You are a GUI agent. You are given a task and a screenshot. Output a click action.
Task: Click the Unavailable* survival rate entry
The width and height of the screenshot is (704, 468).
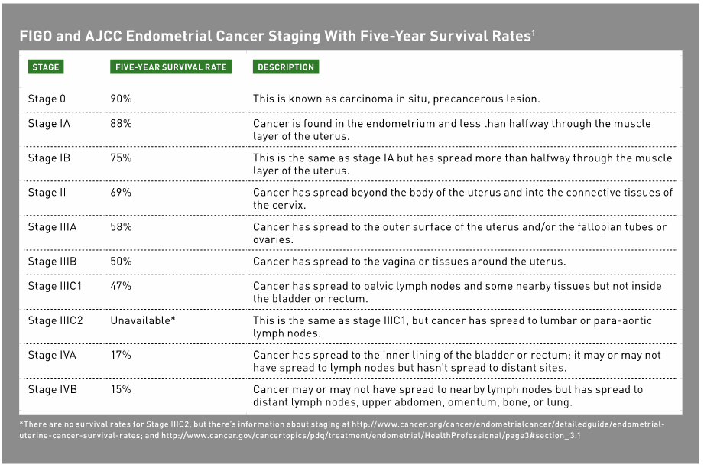tap(143, 320)
